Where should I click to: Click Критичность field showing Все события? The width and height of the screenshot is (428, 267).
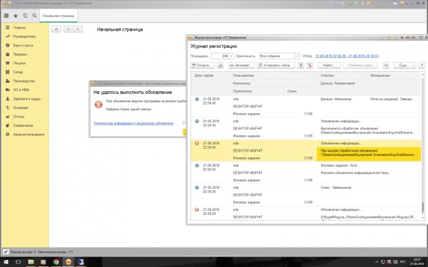click(277, 56)
